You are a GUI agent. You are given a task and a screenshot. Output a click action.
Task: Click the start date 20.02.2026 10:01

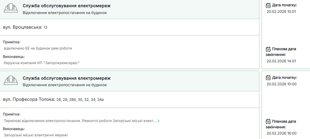pos(281,12)
